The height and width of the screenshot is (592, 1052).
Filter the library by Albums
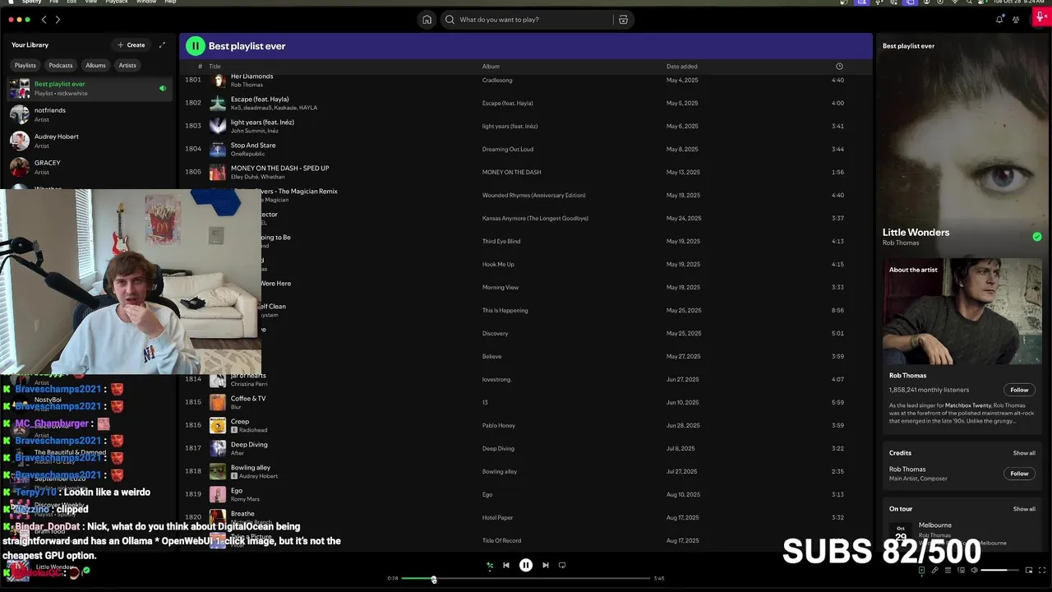(x=96, y=65)
